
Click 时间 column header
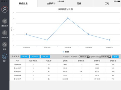(17, 61)
